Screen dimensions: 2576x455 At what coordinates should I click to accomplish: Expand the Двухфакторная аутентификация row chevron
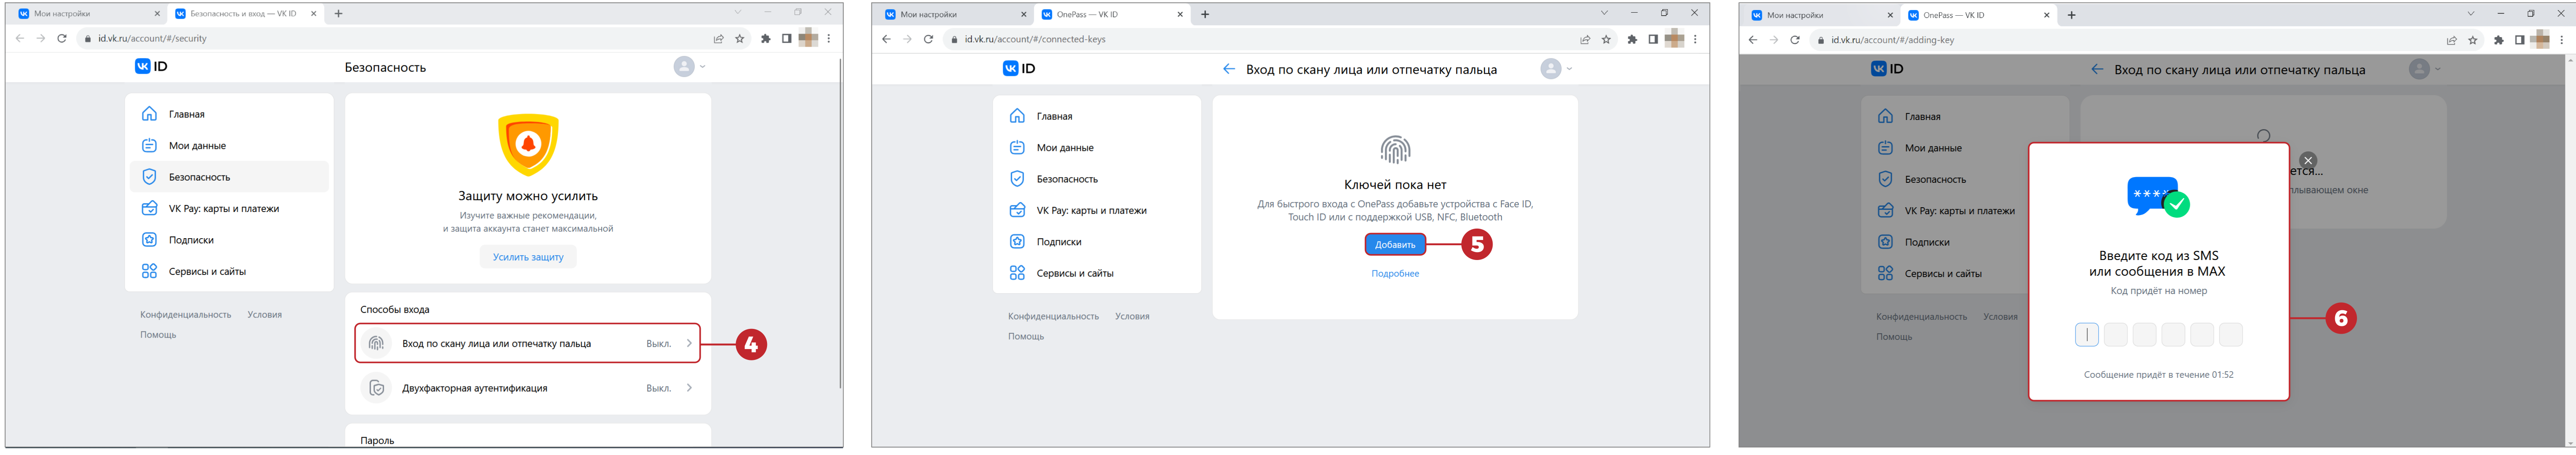(689, 388)
